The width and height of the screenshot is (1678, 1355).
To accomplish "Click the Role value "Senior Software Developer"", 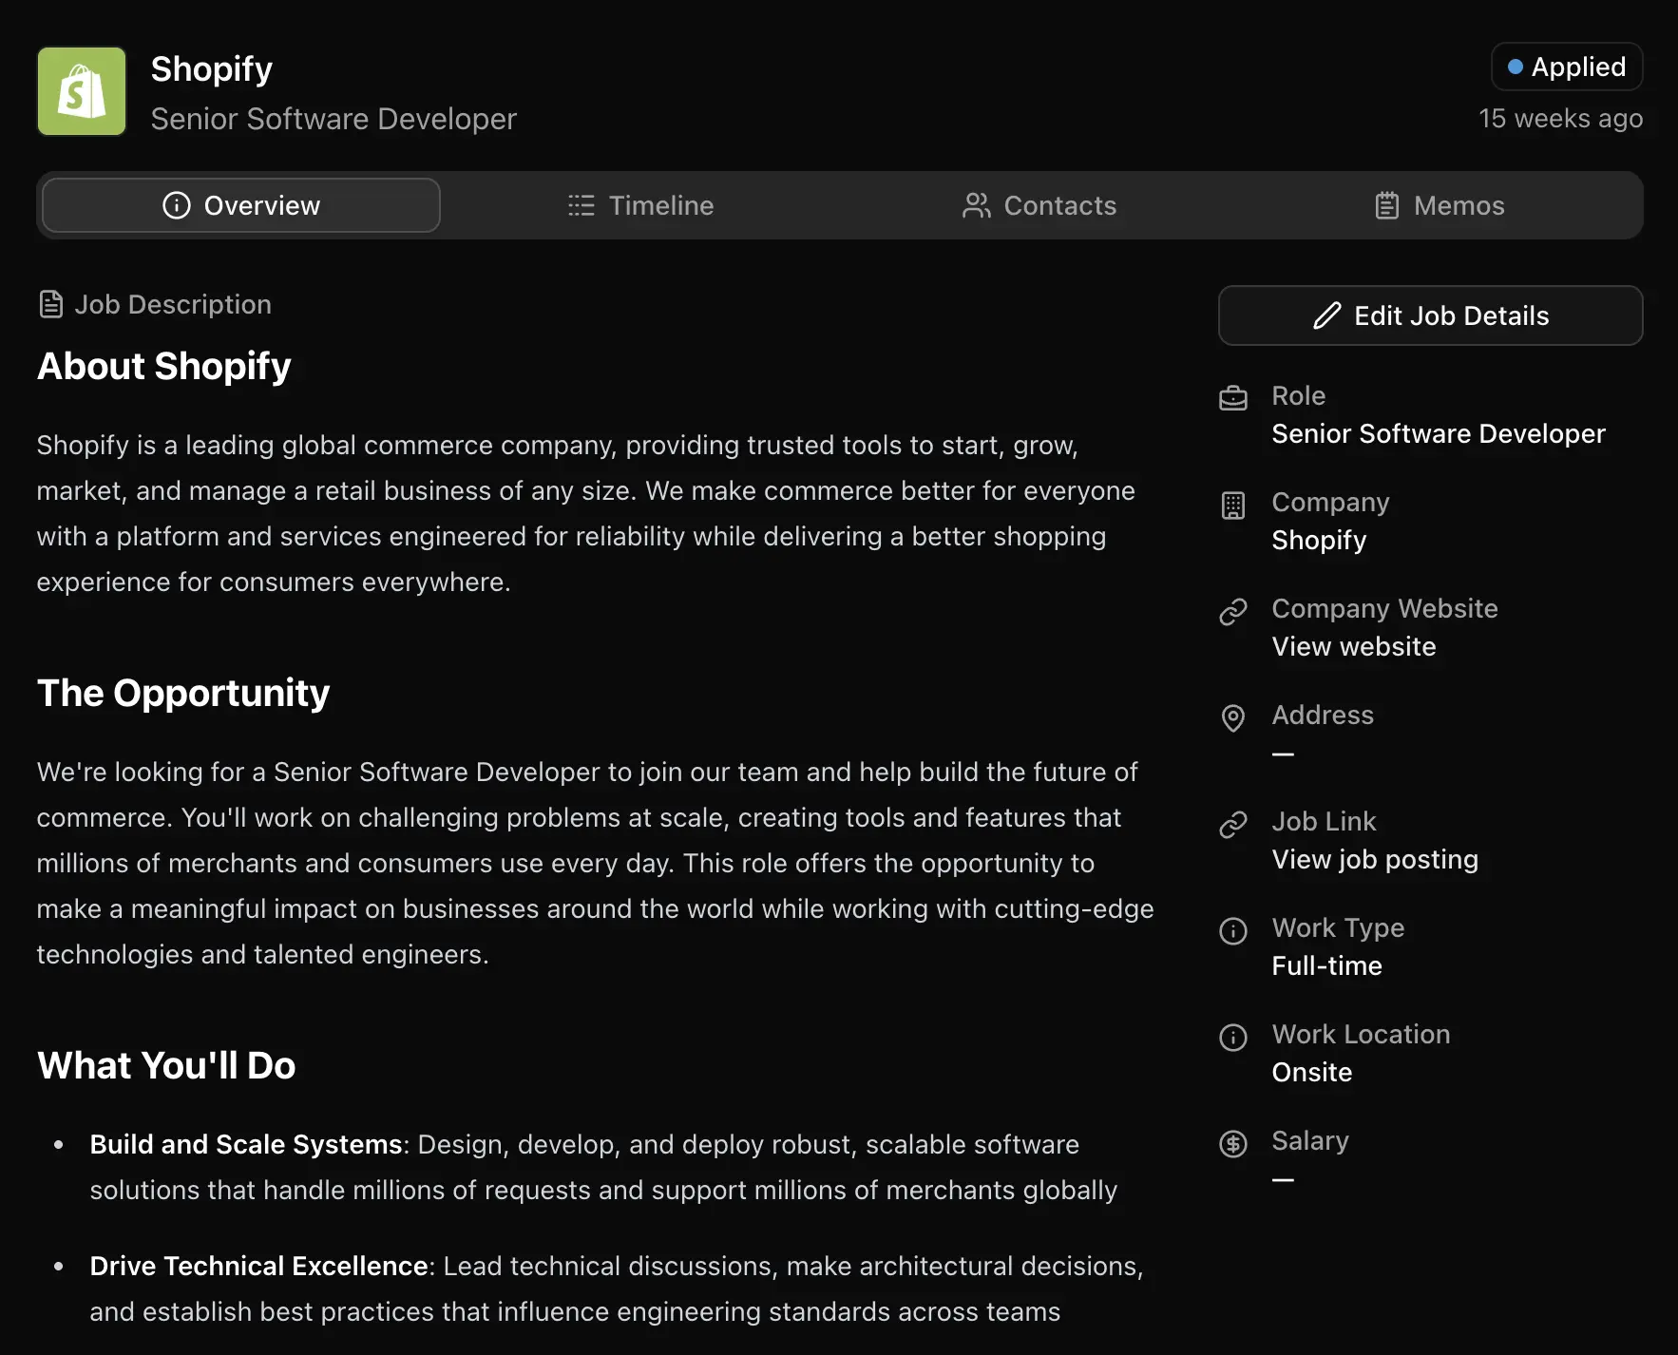I will click(x=1439, y=433).
